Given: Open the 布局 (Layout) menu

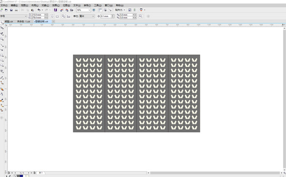Looking at the screenshot, I should pos(35,5).
